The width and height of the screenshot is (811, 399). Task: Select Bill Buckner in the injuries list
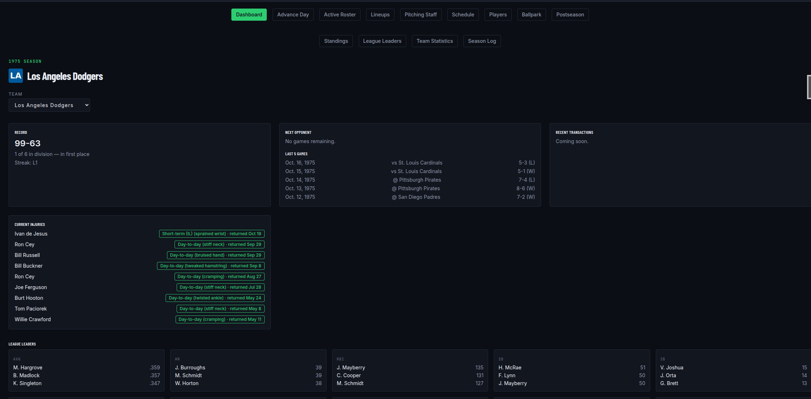click(x=29, y=266)
